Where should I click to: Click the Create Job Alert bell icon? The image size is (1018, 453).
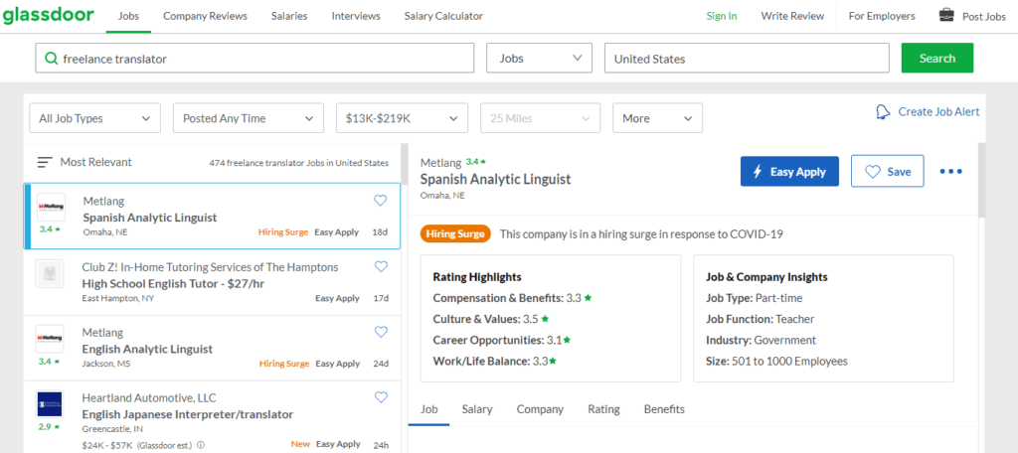click(x=883, y=111)
